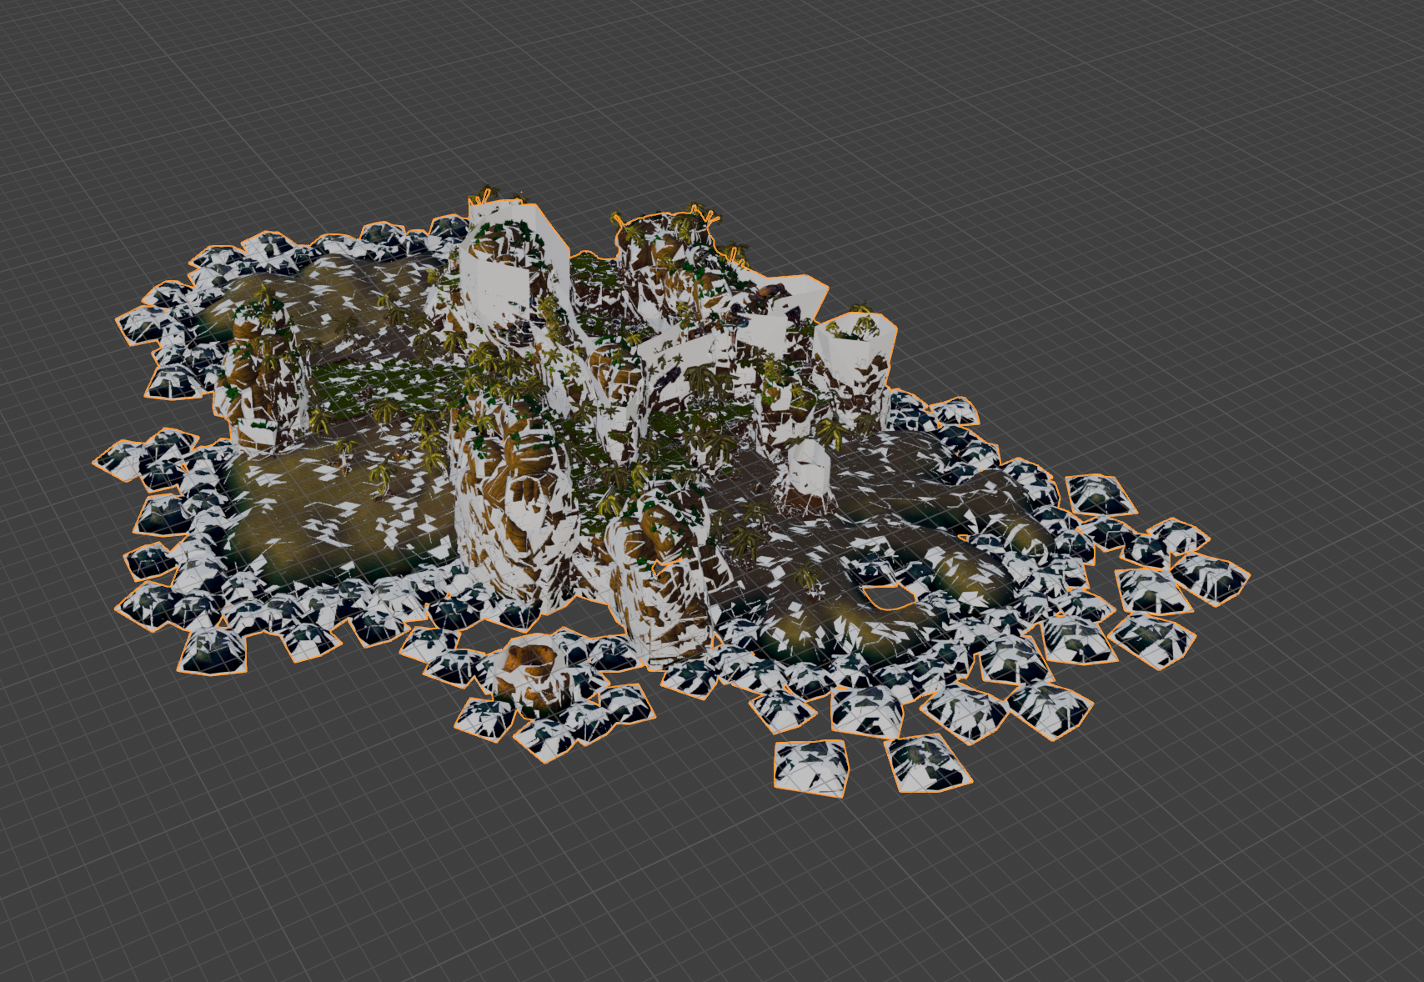This screenshot has width=1424, height=982.
Task: Select the palm tree atop the tallest pillar
Action: tap(482, 198)
